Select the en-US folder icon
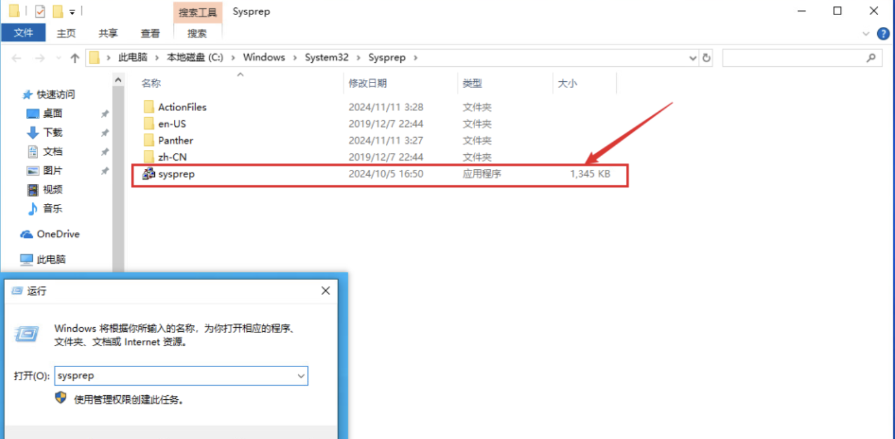The width and height of the screenshot is (895, 439). click(x=149, y=123)
